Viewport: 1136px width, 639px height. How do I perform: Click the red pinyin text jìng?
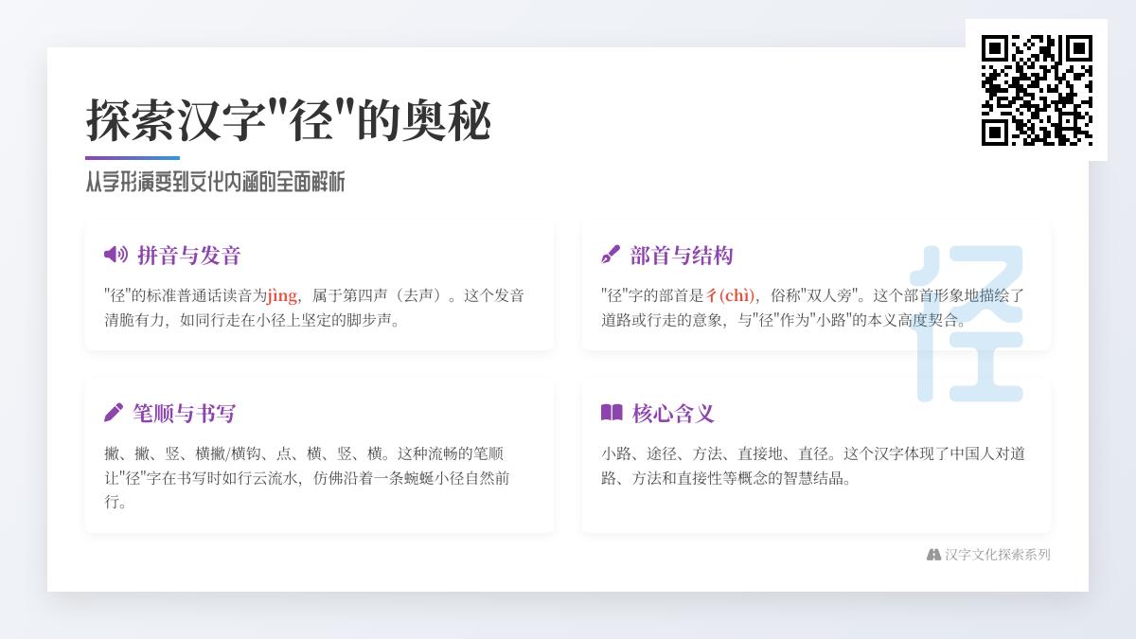[282, 295]
